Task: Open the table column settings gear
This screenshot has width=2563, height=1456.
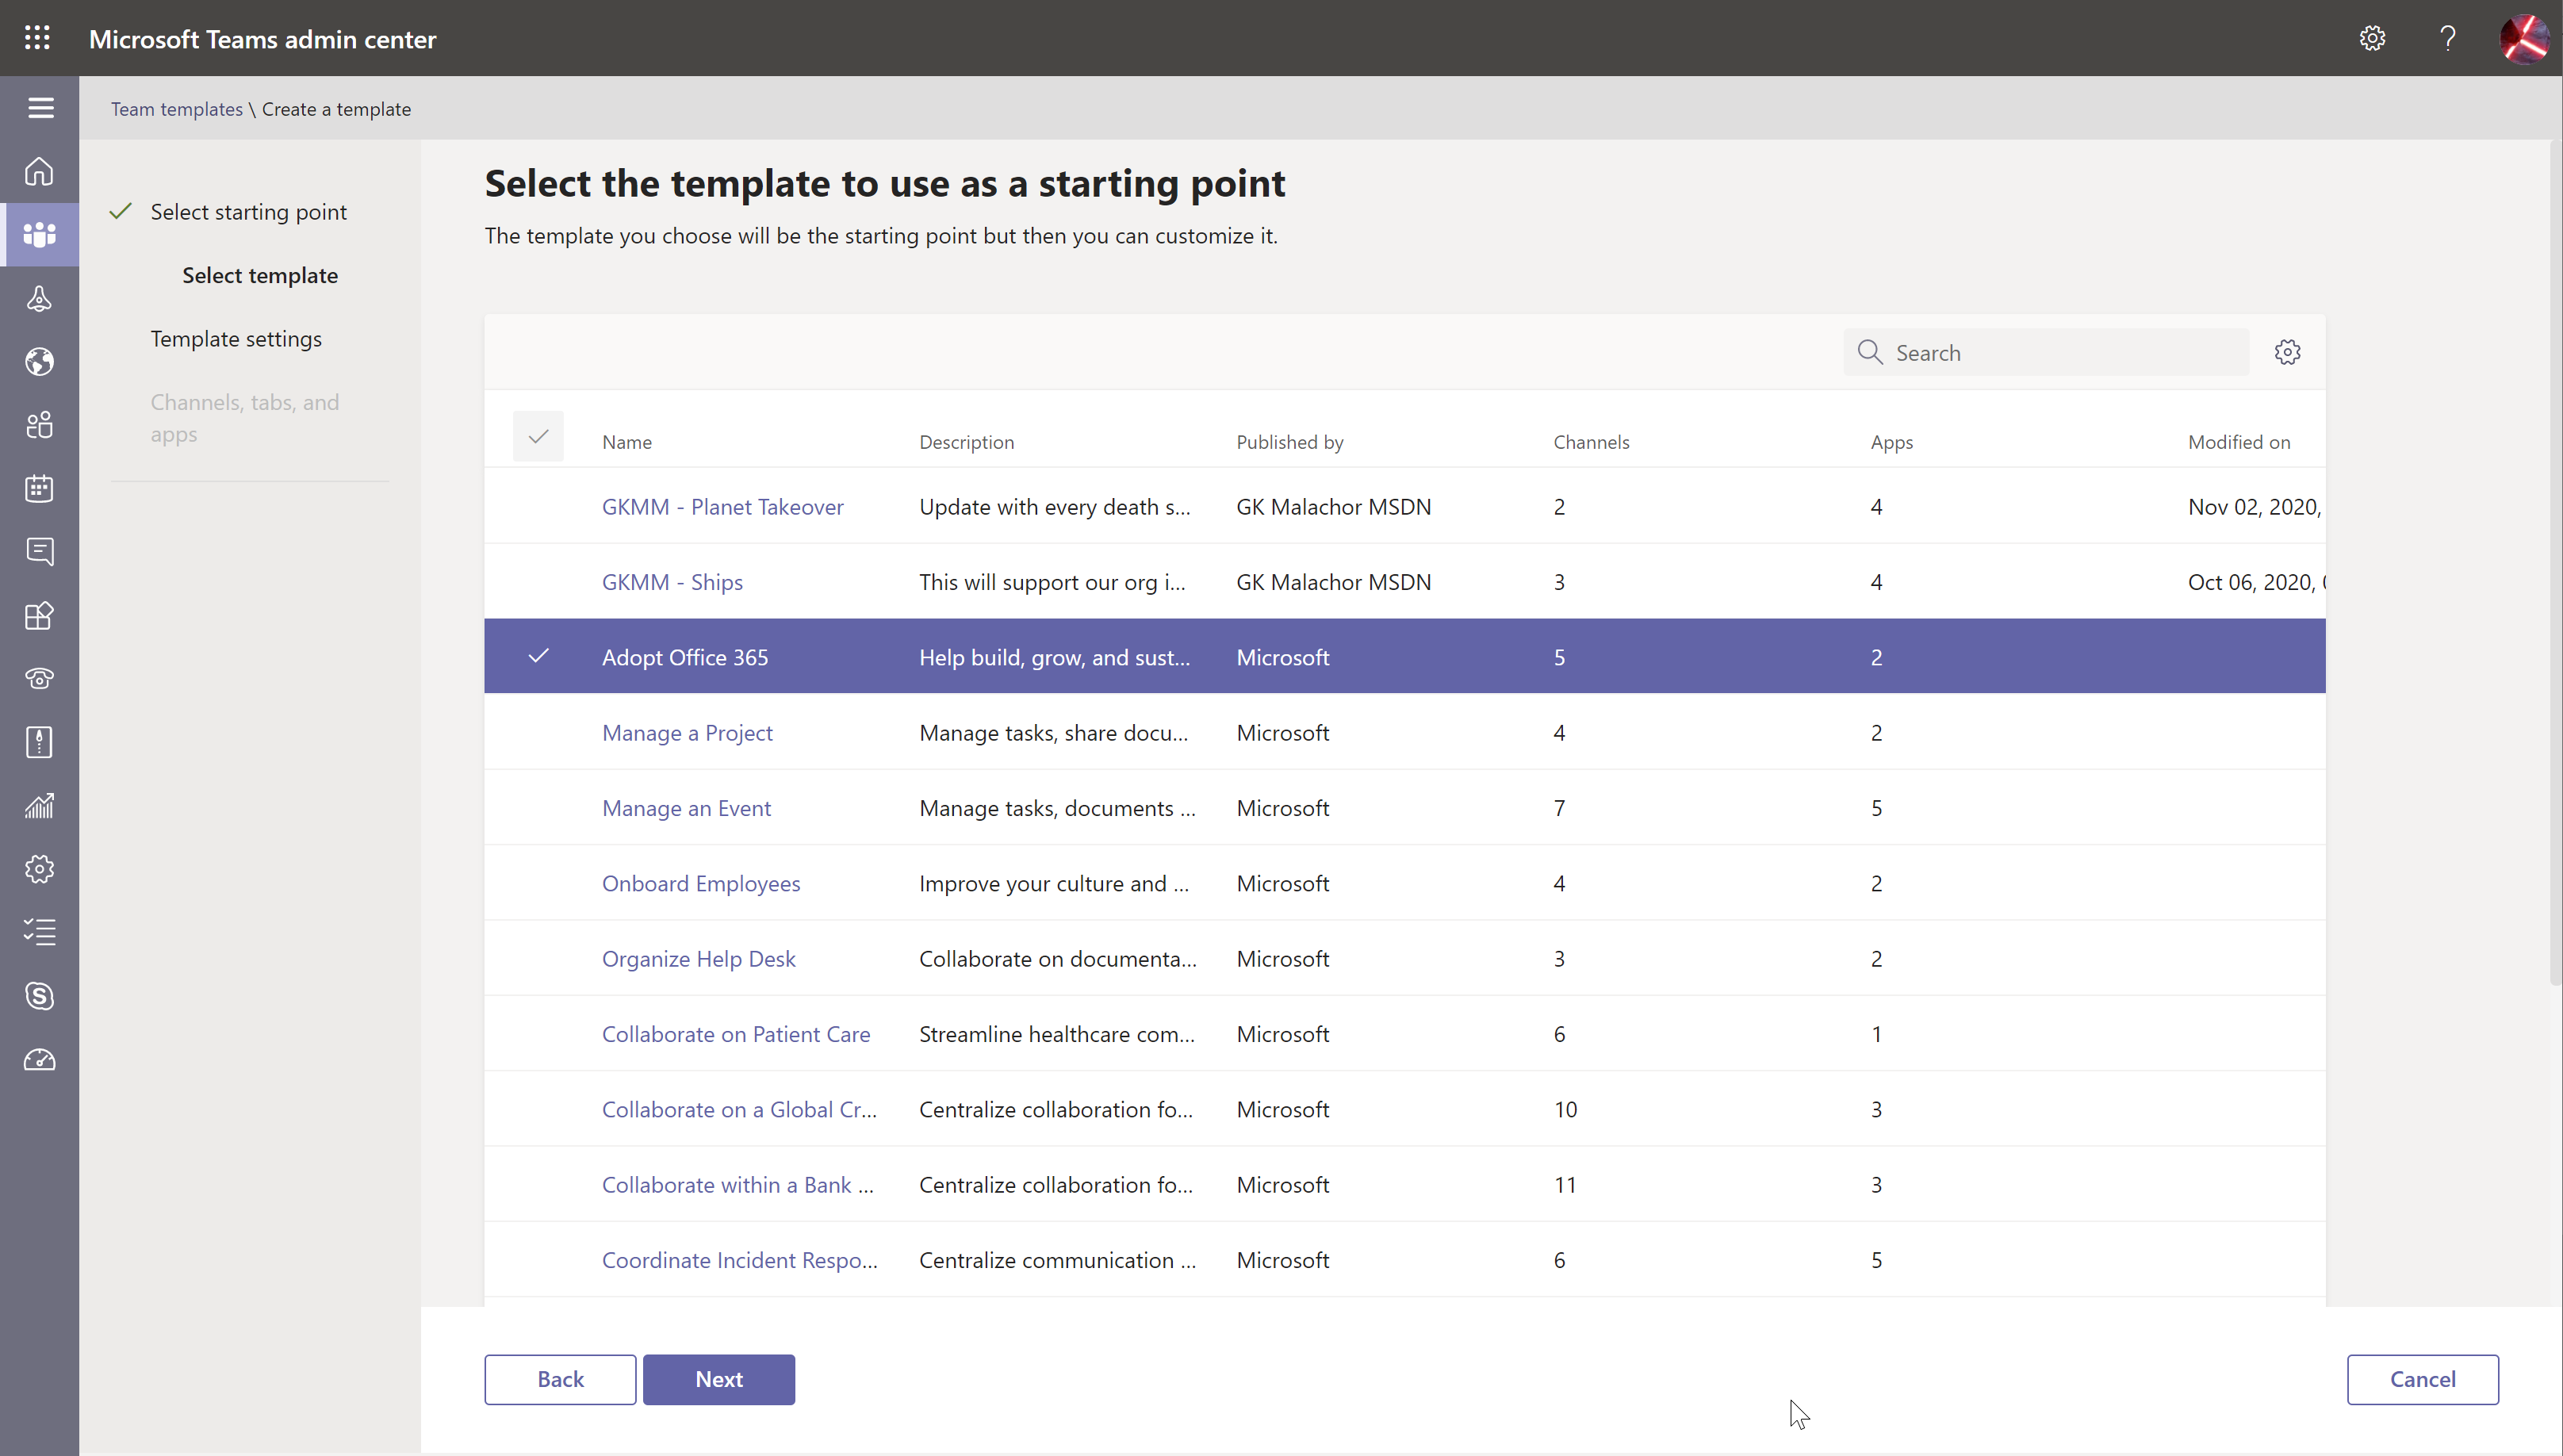Action: click(x=2287, y=352)
